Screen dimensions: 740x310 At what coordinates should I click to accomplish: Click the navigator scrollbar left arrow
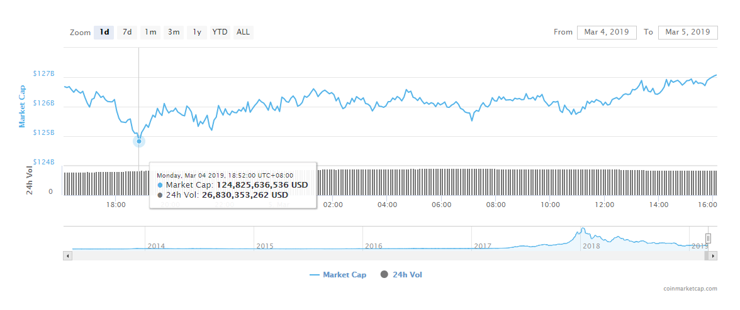pyautogui.click(x=67, y=256)
